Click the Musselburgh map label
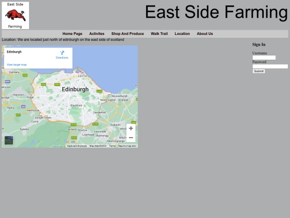This screenshot has height=218, width=290. (120, 96)
